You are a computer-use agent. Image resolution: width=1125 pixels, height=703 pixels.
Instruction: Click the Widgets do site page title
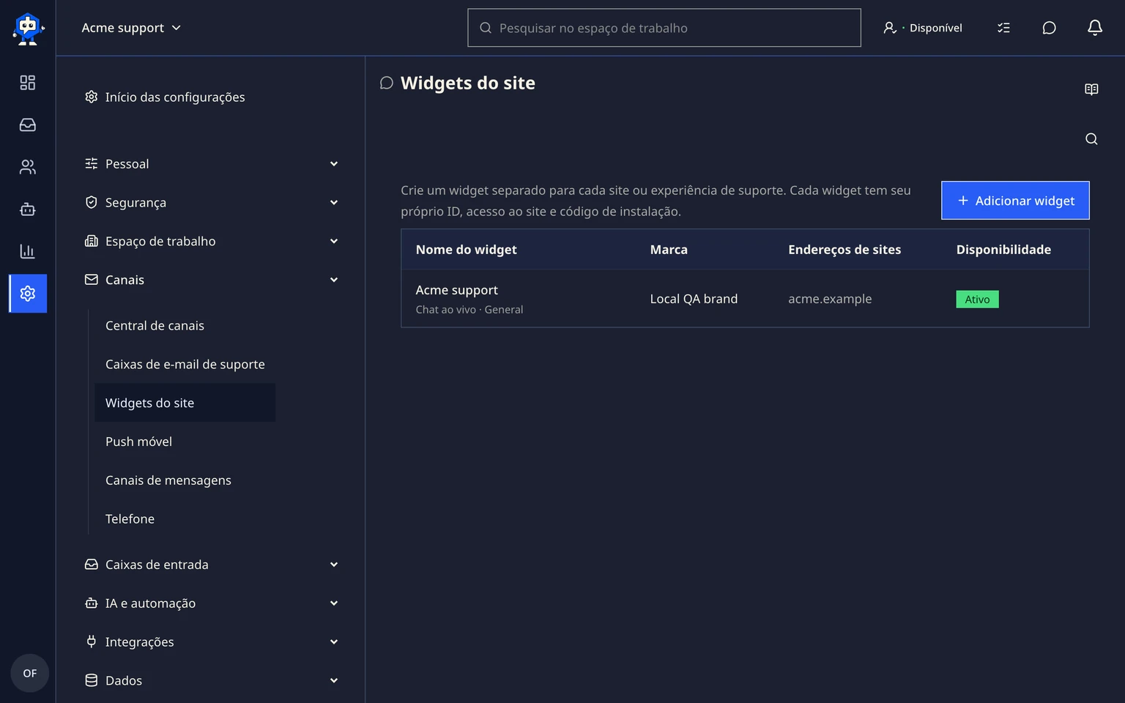tap(468, 83)
